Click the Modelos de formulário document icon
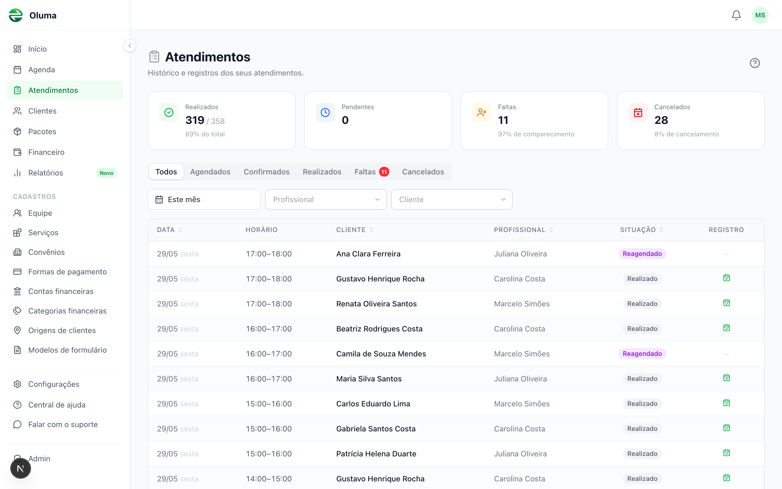The image size is (782, 489). click(17, 350)
